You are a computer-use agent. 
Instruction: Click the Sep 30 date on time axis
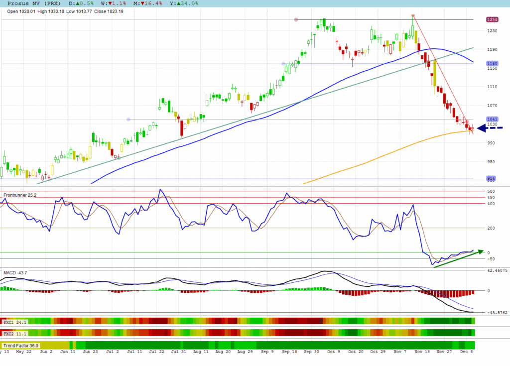311,352
